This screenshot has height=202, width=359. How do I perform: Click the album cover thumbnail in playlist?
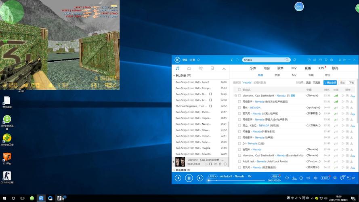coord(180,162)
